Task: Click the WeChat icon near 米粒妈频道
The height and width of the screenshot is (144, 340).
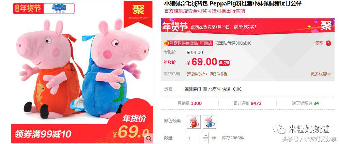Action: click(279, 129)
